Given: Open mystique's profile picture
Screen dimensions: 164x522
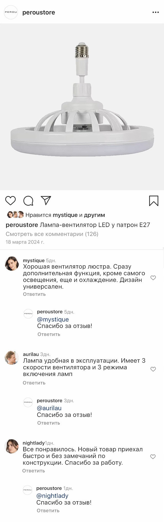Looking at the screenshot, I should click(12, 263).
